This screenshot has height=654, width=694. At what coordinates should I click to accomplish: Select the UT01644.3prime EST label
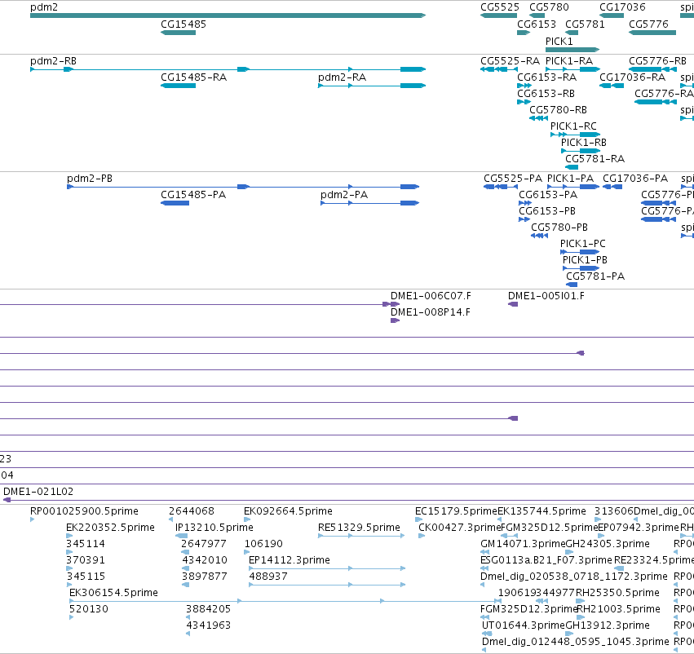(524, 625)
